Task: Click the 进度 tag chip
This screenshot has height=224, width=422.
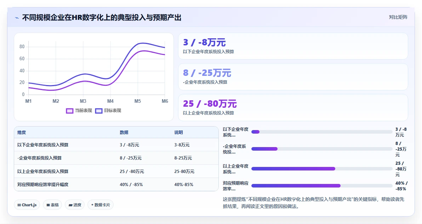Action: click(75, 205)
